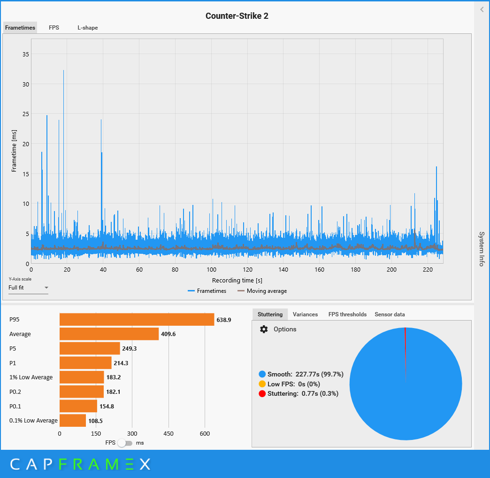Click the Options label
This screenshot has width=490, height=478.
click(285, 329)
